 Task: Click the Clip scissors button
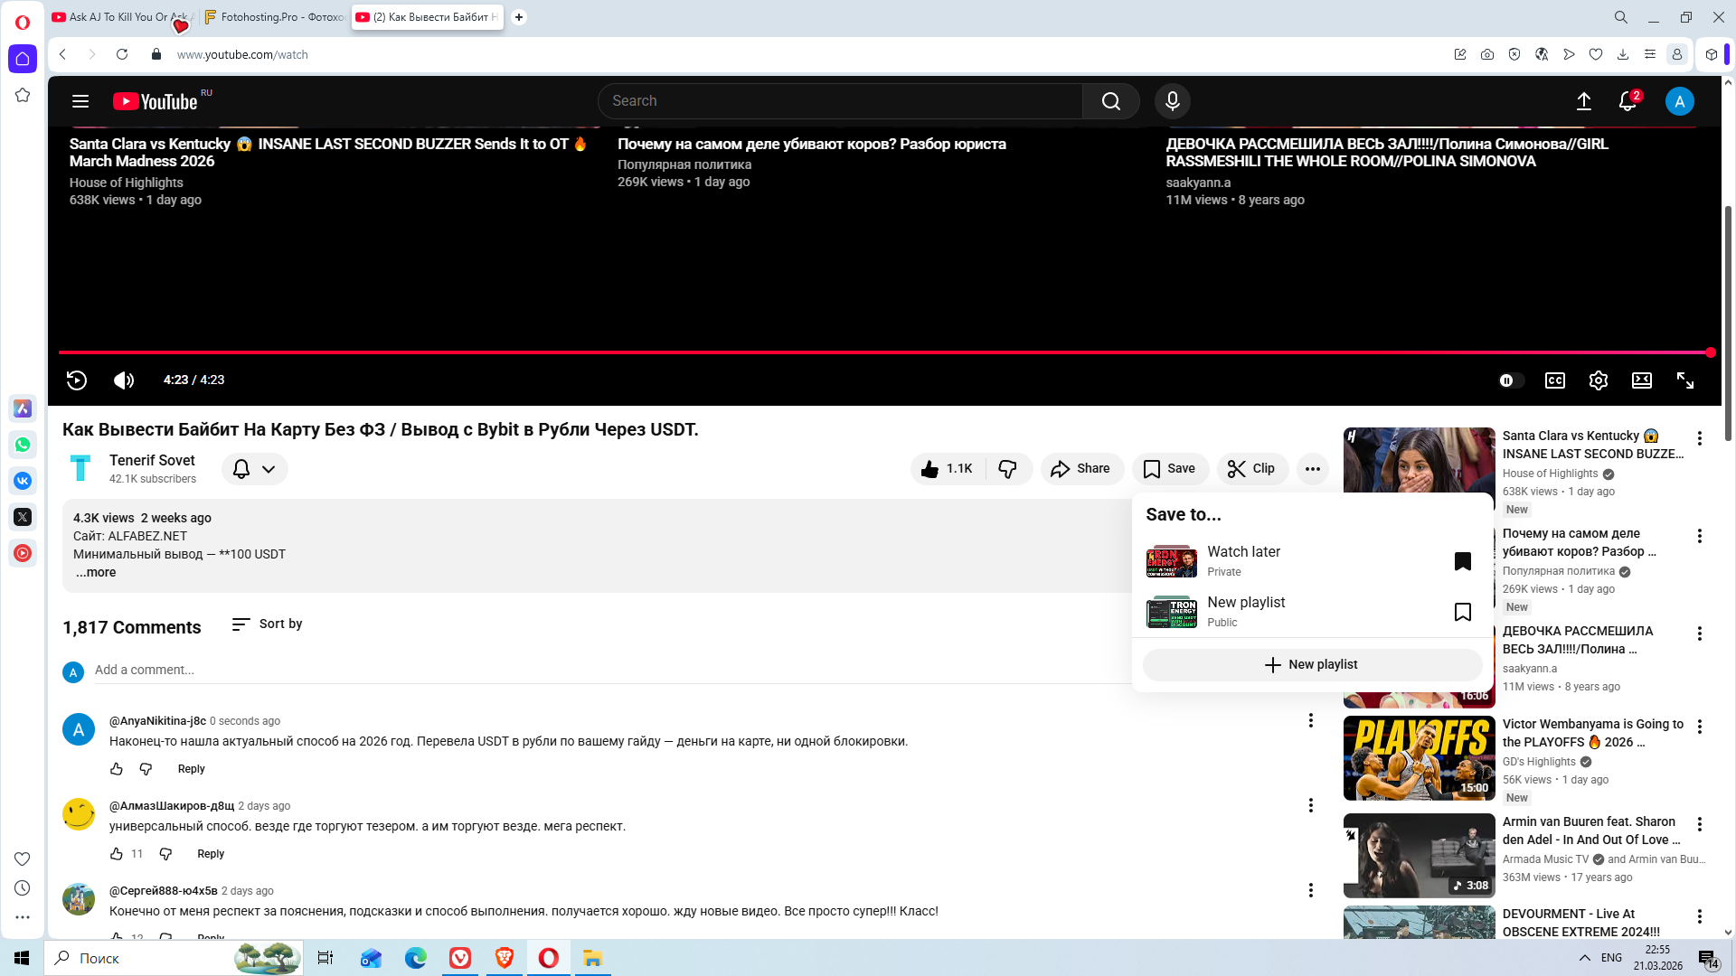tap(1252, 468)
